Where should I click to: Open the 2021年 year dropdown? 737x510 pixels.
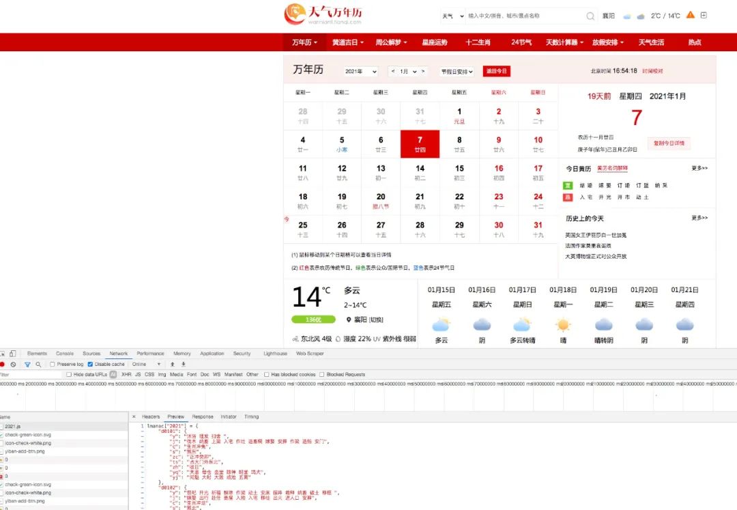click(x=360, y=72)
